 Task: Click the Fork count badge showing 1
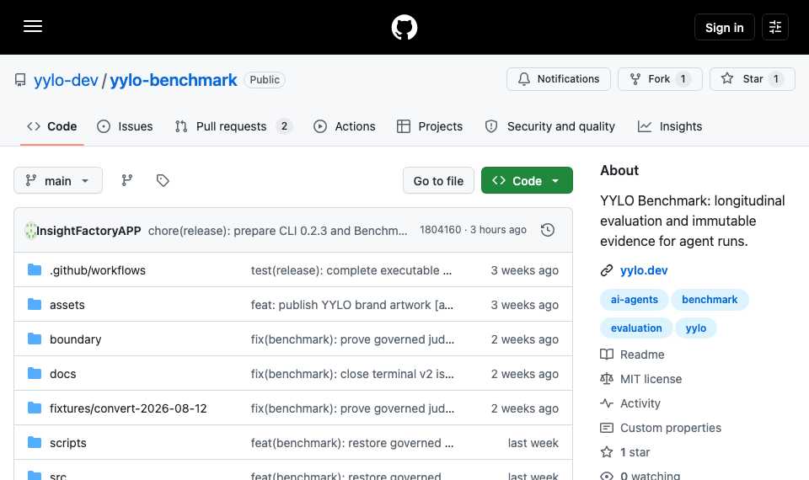683,79
